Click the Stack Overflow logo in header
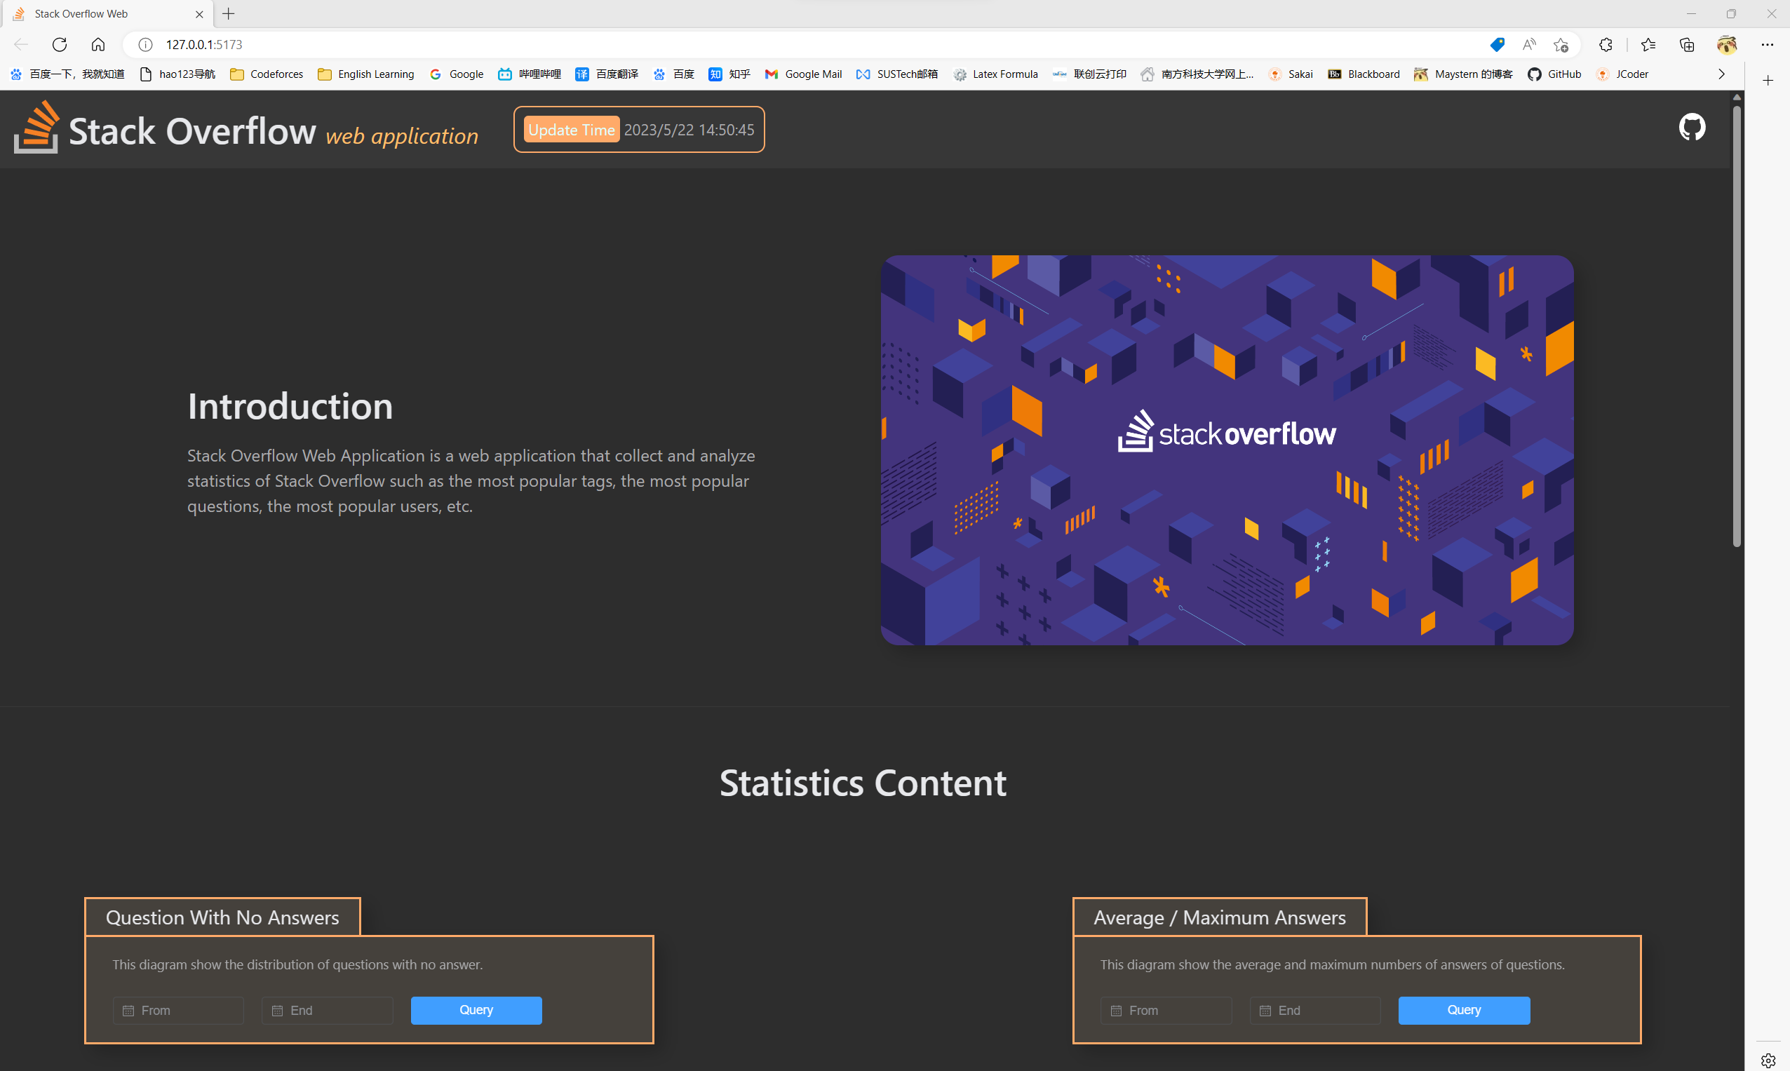Image resolution: width=1790 pixels, height=1071 pixels. (36, 128)
